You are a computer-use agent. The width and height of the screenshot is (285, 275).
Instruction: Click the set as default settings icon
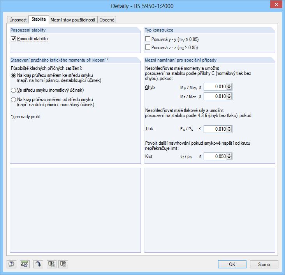pos(51,264)
